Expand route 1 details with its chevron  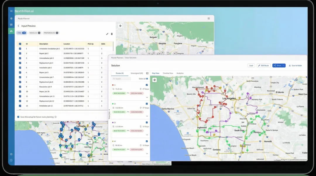coord(147,97)
